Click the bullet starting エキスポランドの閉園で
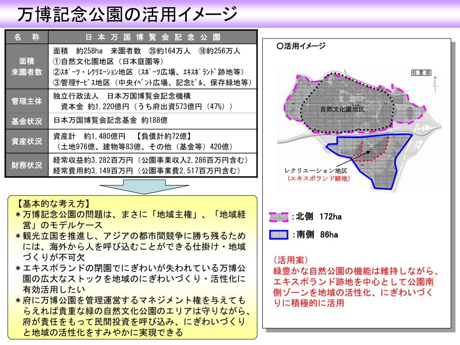This screenshot has width=460, height=345. pos(131,279)
